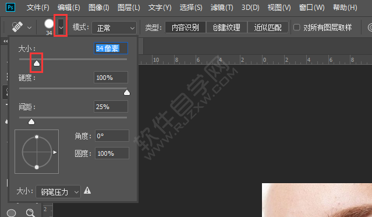Open the 选择(S) menu
The height and width of the screenshot is (217, 372).
[191, 8]
